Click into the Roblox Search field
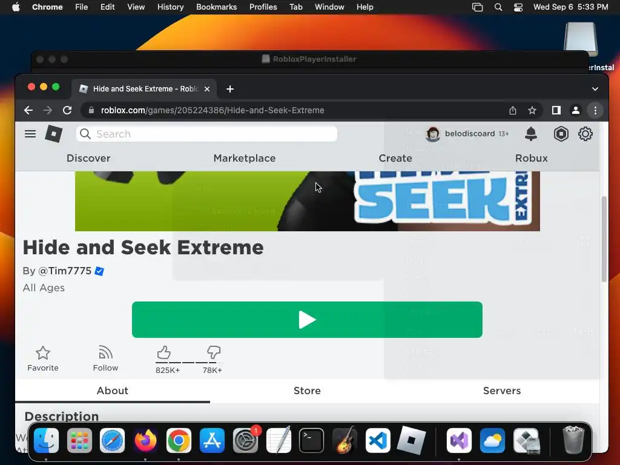This screenshot has height=465, width=620. pos(206,134)
